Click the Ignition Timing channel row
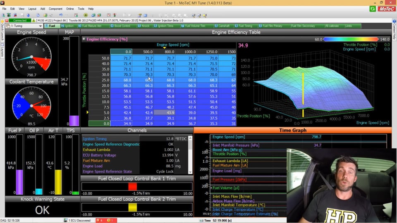The image size is (397, 223). tap(135, 139)
